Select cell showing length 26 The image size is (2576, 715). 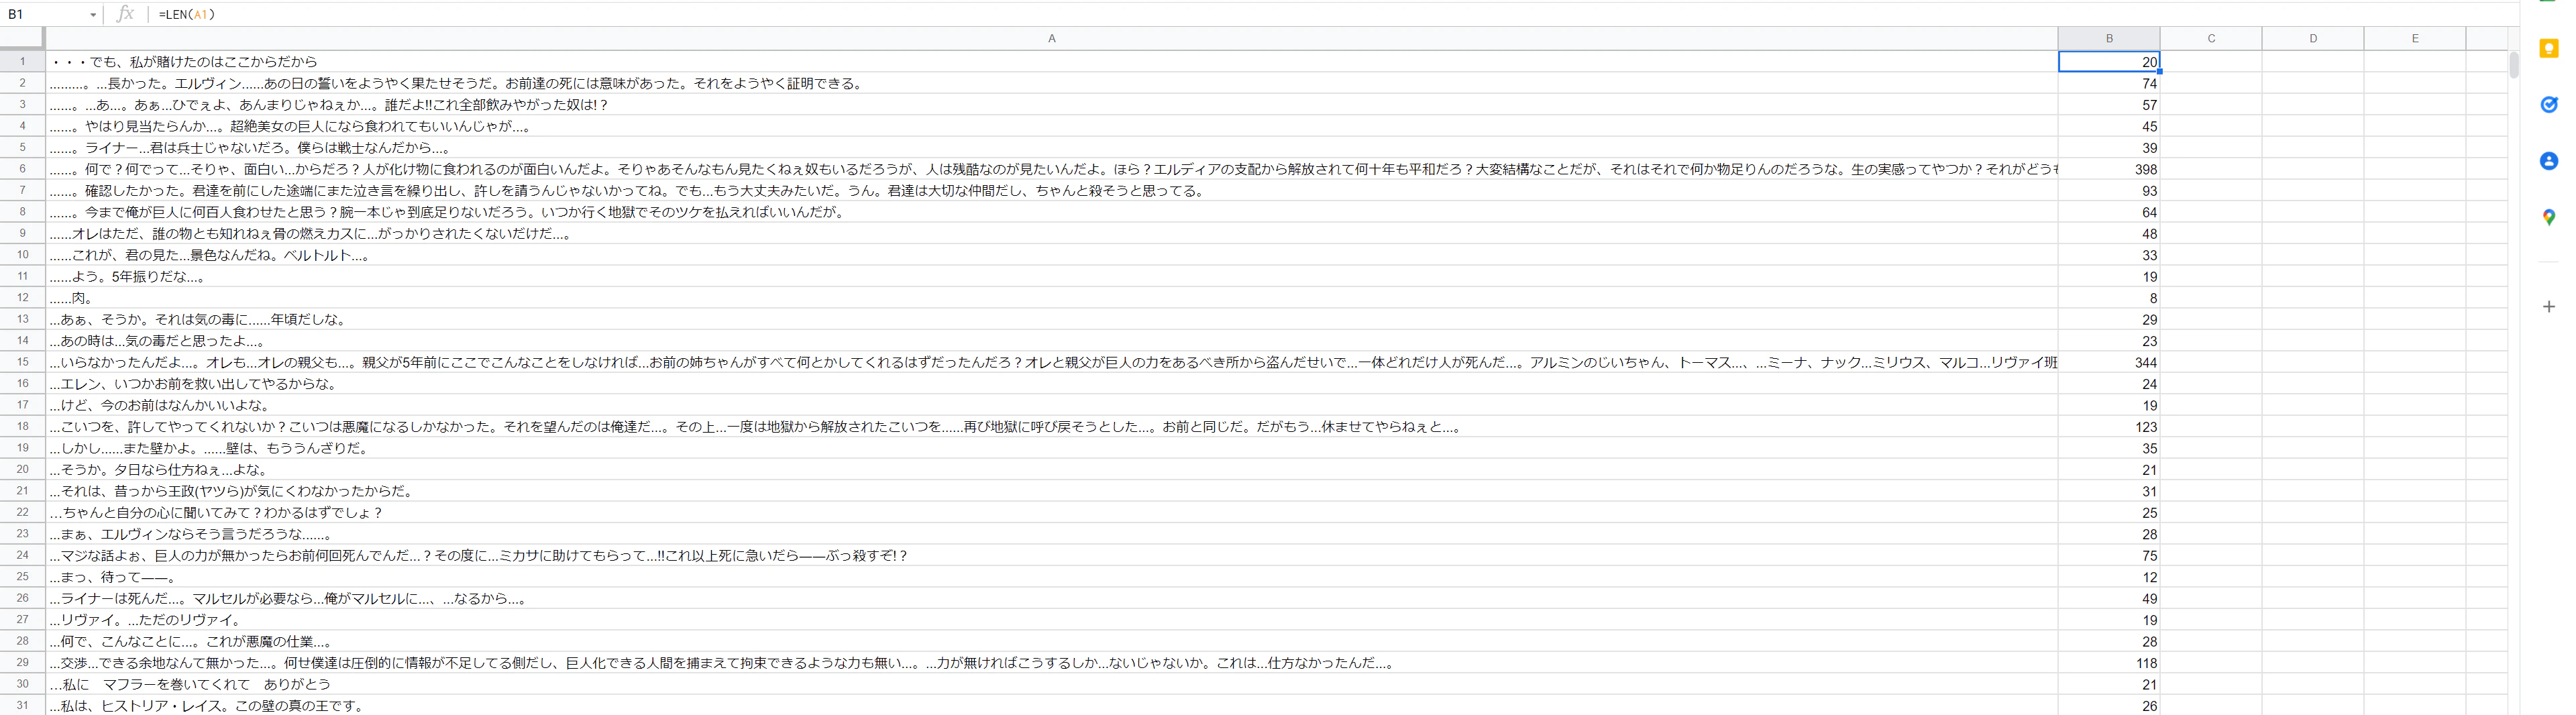pos(2109,705)
